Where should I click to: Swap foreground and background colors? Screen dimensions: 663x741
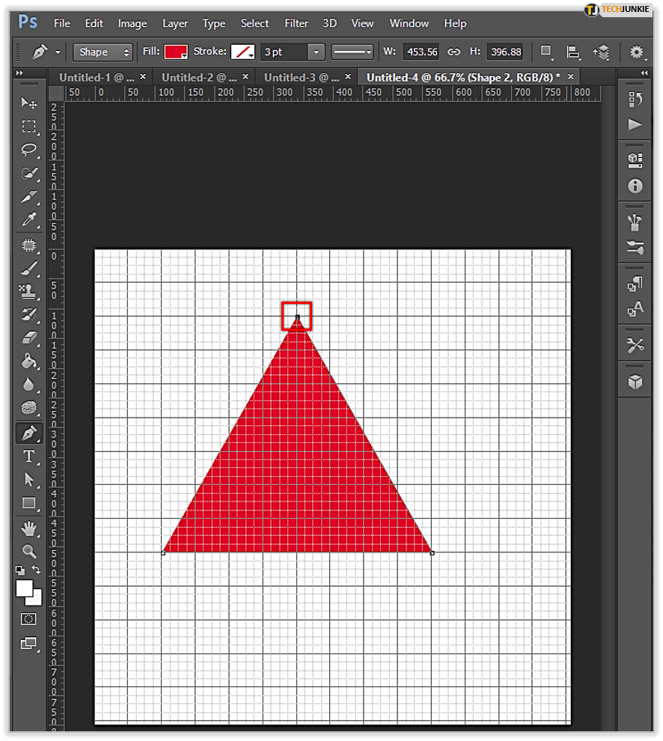[x=37, y=570]
